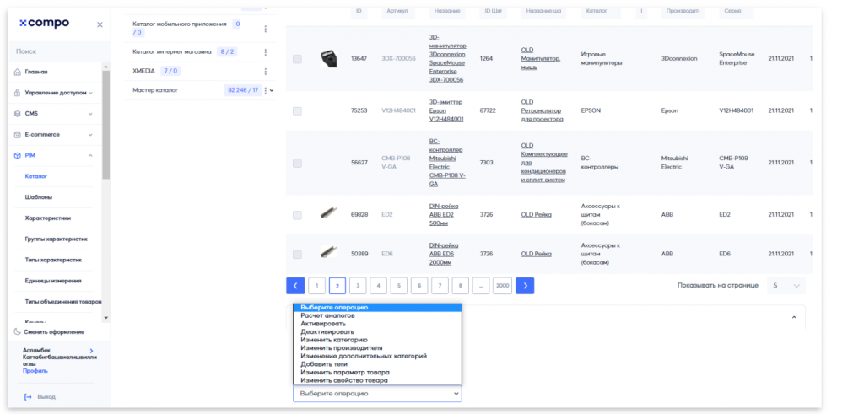The image size is (864, 414).
Task: Check the row checkbox for ID 13647
Action: (297, 59)
